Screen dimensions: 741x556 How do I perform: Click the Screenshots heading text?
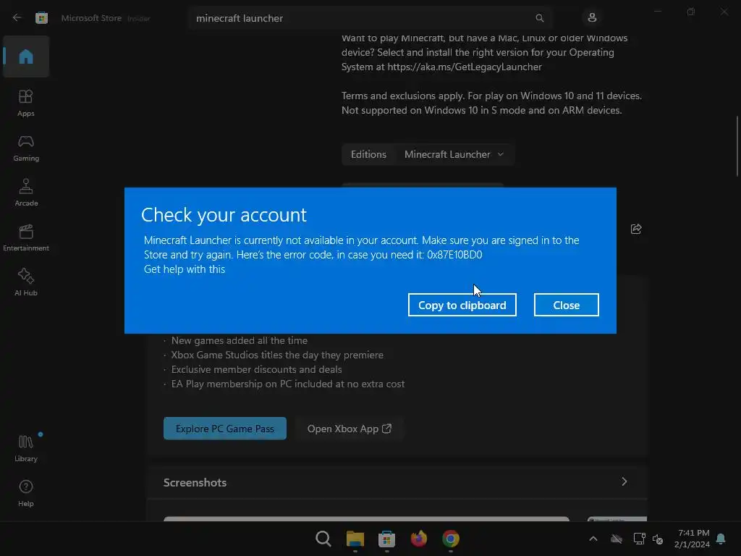tap(195, 482)
